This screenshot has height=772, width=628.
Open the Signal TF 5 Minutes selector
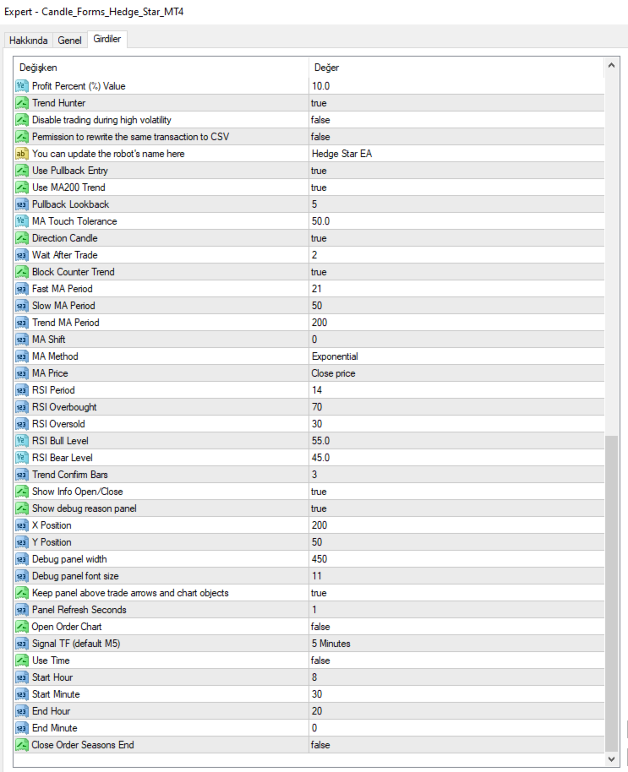(x=456, y=644)
